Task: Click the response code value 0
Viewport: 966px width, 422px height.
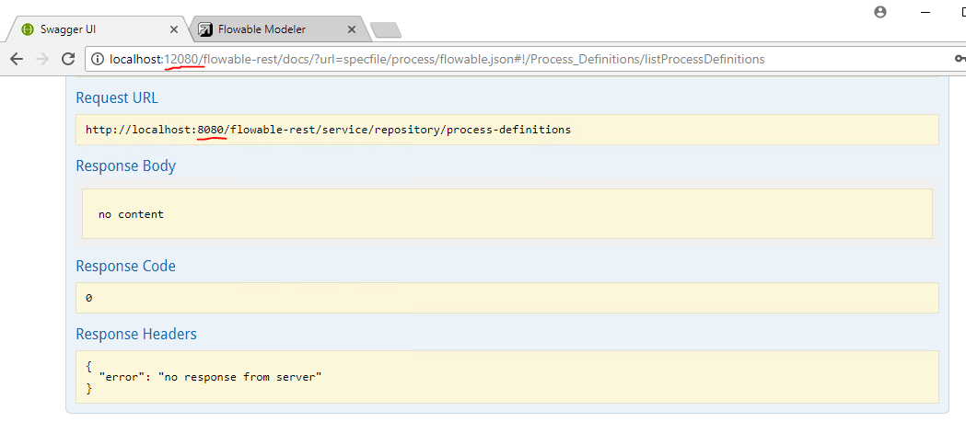Action: click(x=89, y=298)
